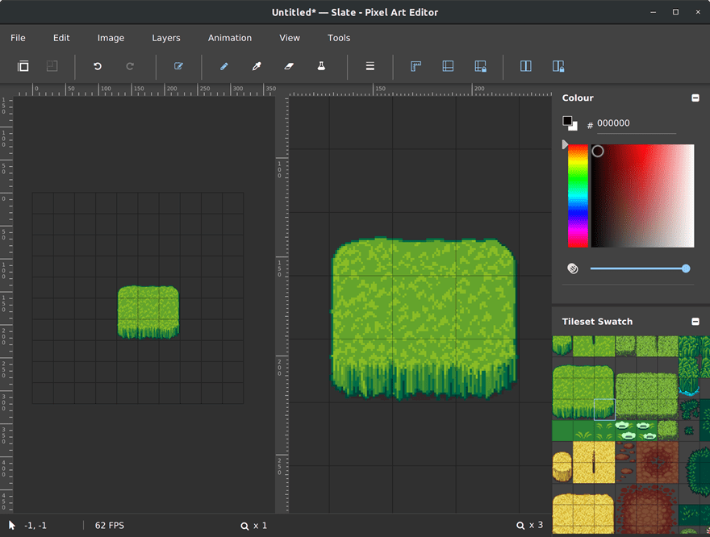Select the Fill tool

click(320, 66)
